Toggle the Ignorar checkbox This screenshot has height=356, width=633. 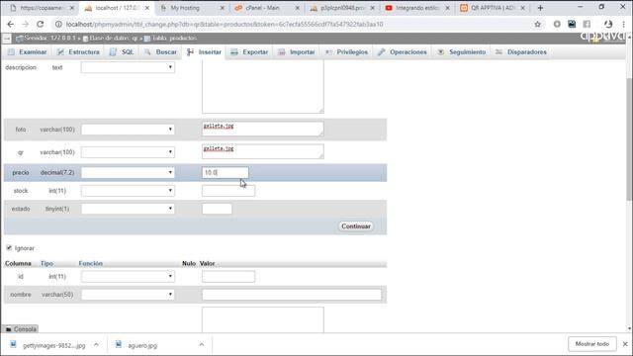click(9, 247)
